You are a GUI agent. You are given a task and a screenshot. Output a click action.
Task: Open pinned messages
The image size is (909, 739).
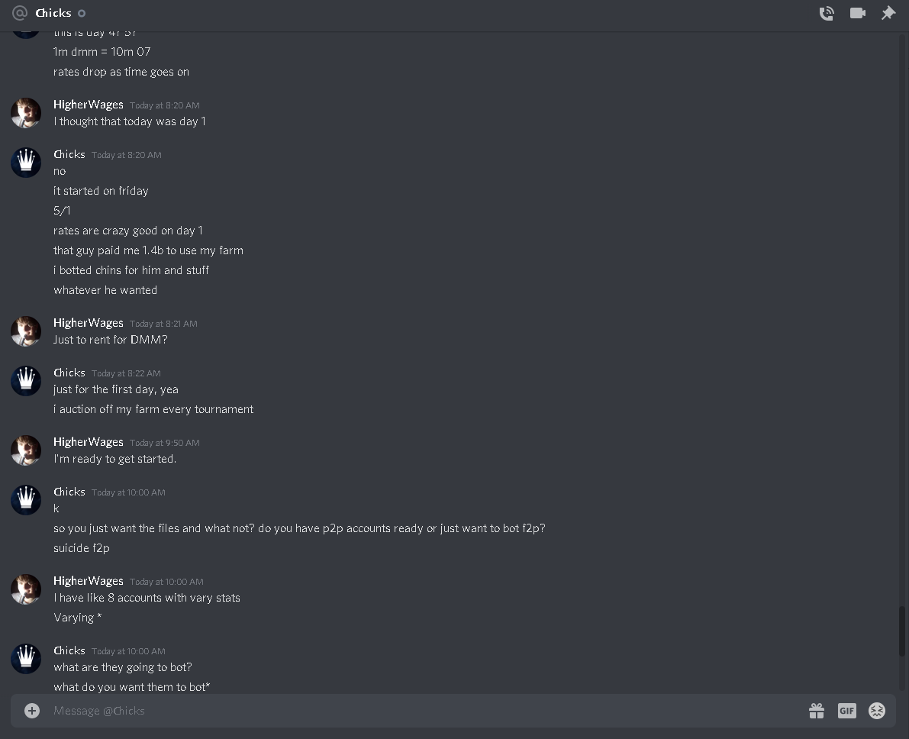tap(888, 13)
